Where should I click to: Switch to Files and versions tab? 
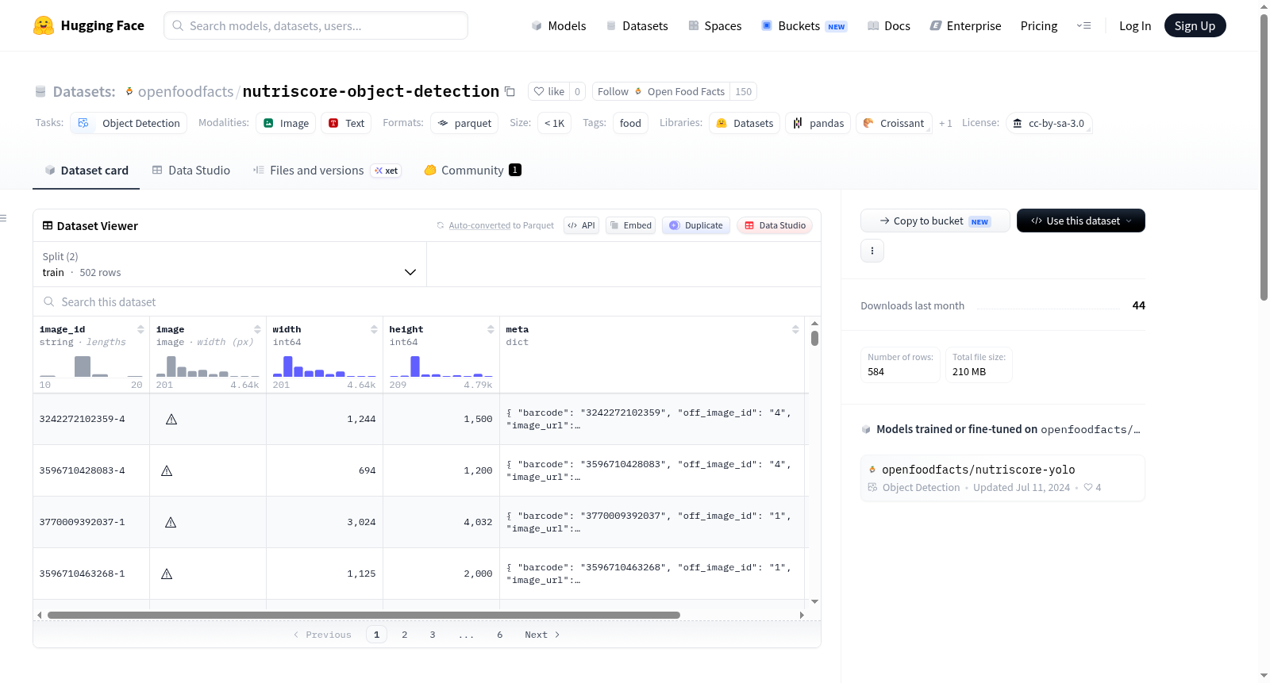click(x=327, y=170)
